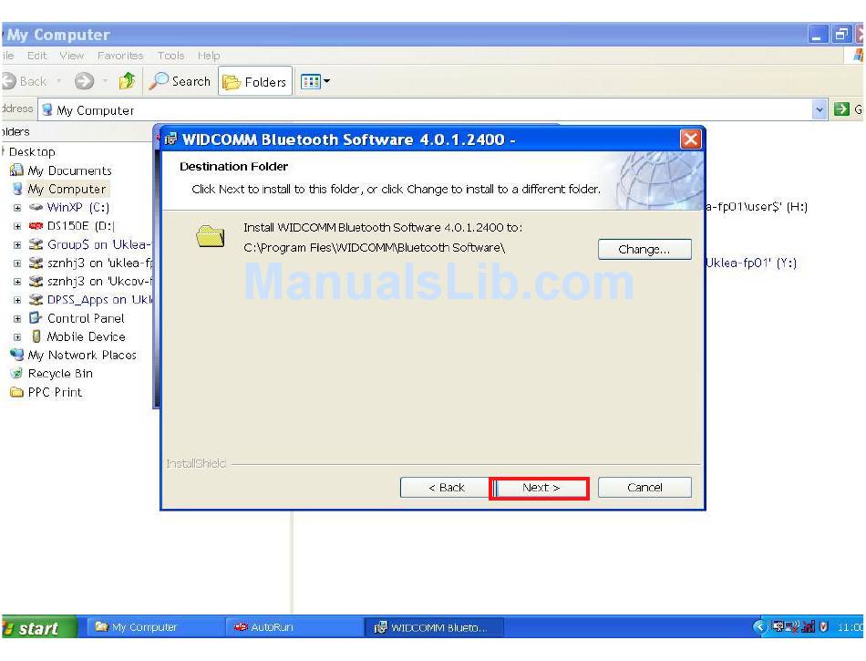Select Mobile Device label in tree

tap(86, 336)
